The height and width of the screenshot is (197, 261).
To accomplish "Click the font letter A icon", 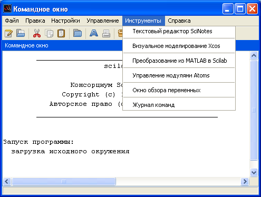I will [x=94, y=33].
